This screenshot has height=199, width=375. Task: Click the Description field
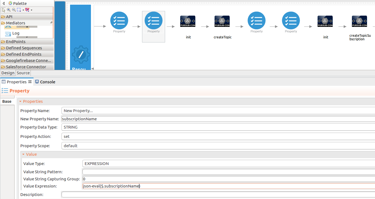pos(218,195)
